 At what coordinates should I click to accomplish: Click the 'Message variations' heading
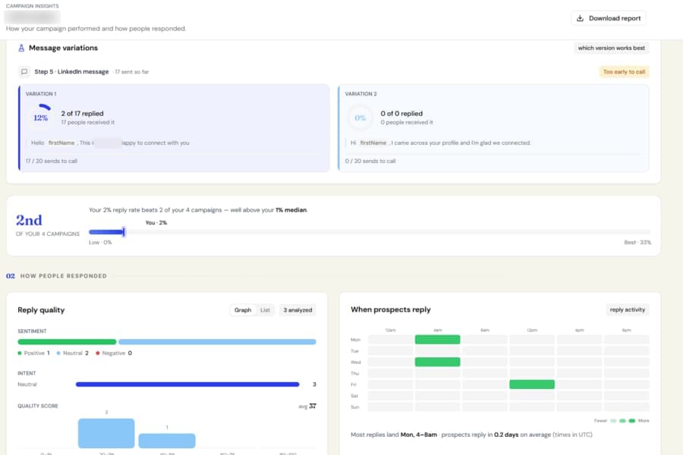(x=63, y=48)
